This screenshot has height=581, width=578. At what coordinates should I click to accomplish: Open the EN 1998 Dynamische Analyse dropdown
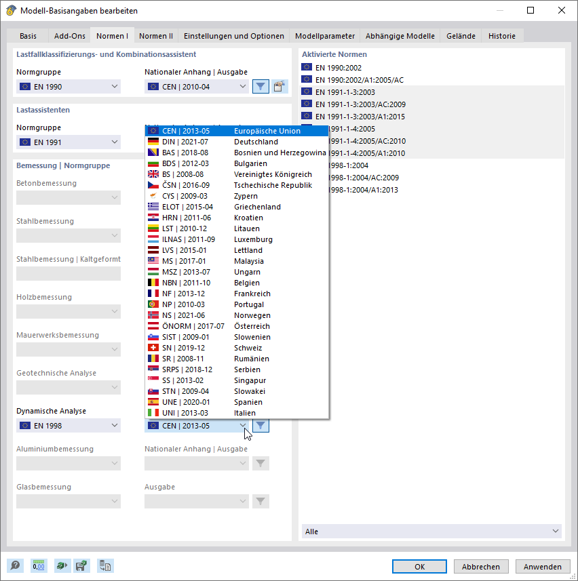[x=69, y=426]
